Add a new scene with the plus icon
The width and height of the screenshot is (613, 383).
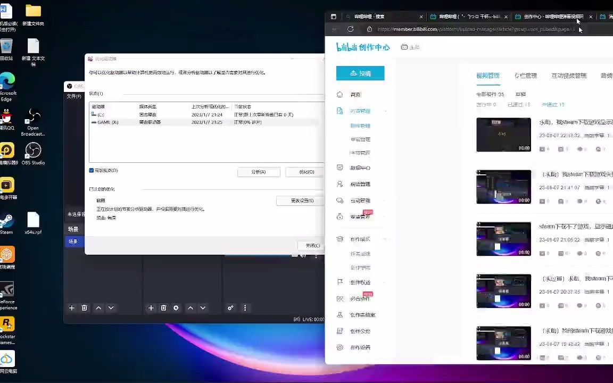pos(71,307)
